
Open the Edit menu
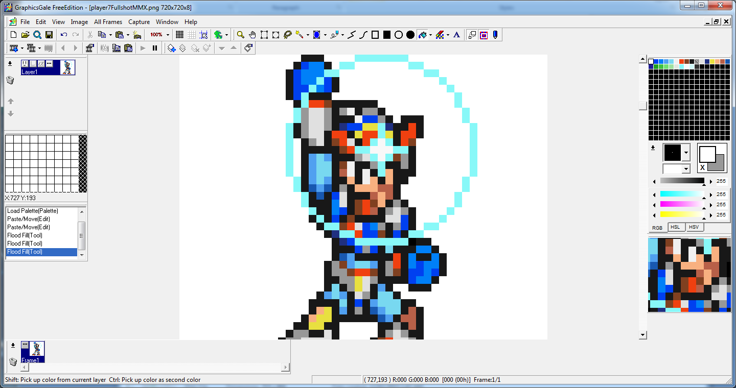click(x=41, y=22)
